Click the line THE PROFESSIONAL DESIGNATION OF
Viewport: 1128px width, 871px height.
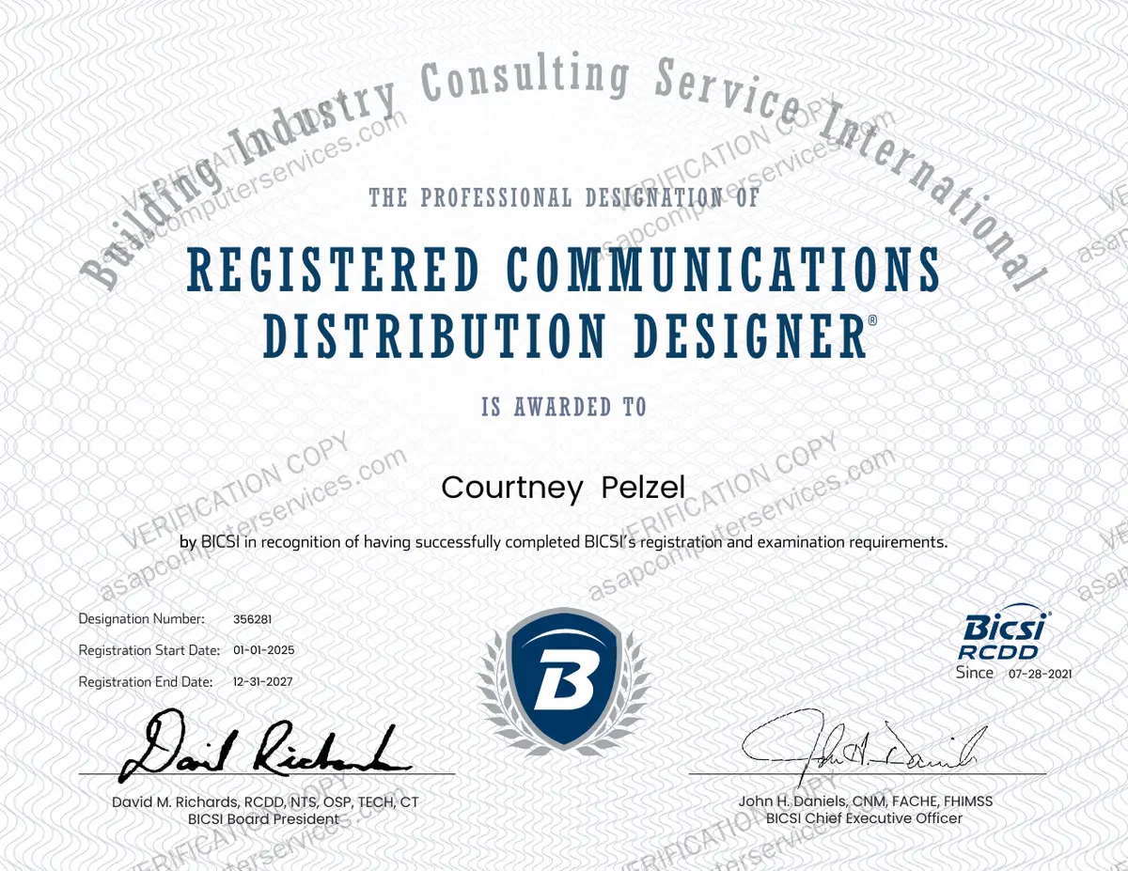564,198
